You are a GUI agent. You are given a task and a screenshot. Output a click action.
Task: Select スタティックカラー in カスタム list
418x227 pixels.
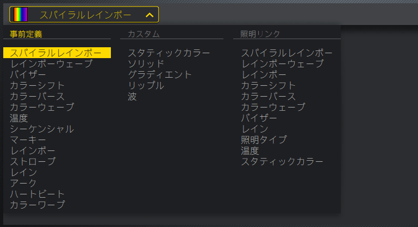tap(169, 53)
